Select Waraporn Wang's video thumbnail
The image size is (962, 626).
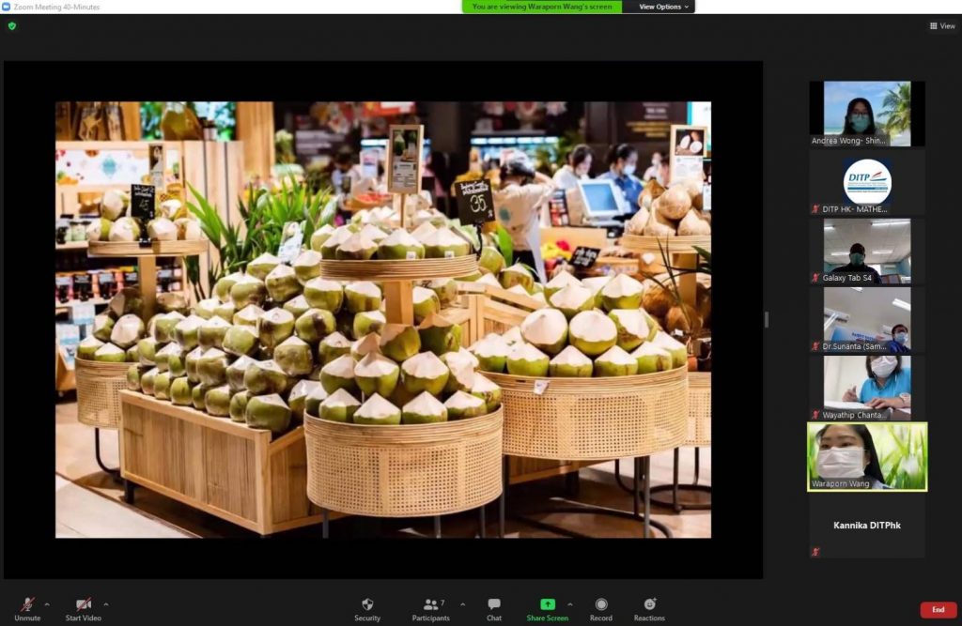pos(867,456)
